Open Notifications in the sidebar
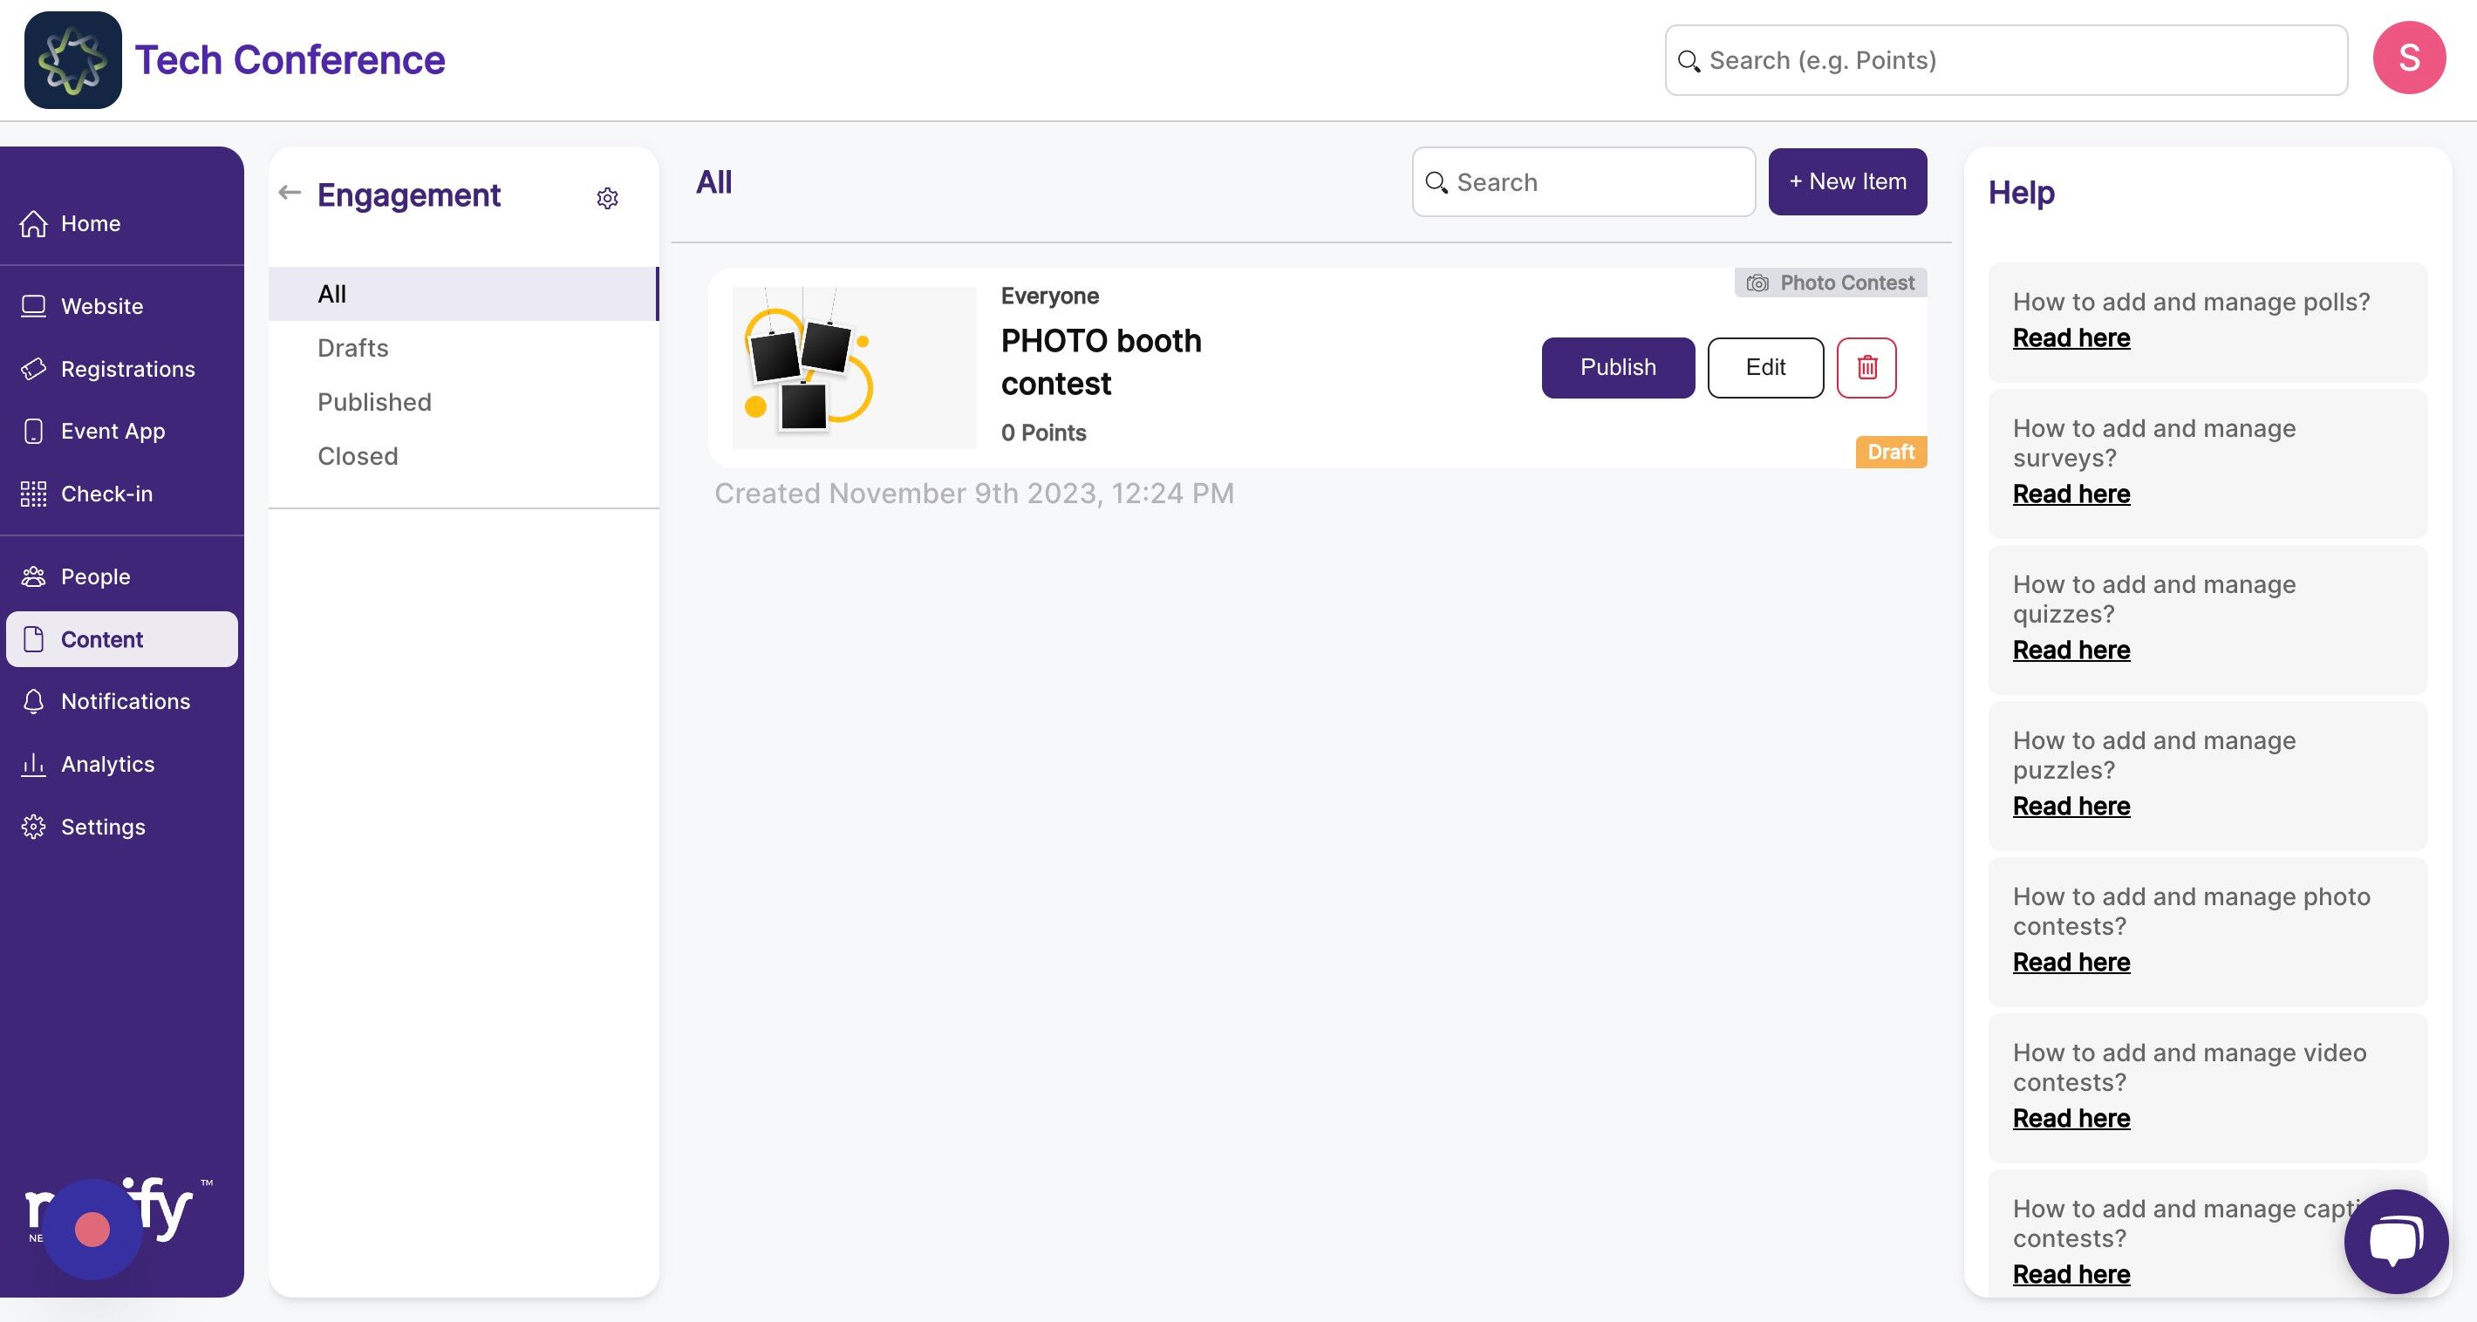 tap(125, 702)
